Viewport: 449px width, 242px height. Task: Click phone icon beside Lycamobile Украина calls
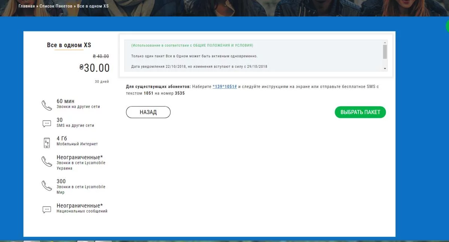click(46, 161)
